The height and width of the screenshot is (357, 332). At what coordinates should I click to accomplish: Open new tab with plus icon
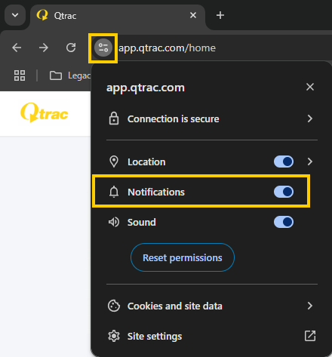click(220, 15)
